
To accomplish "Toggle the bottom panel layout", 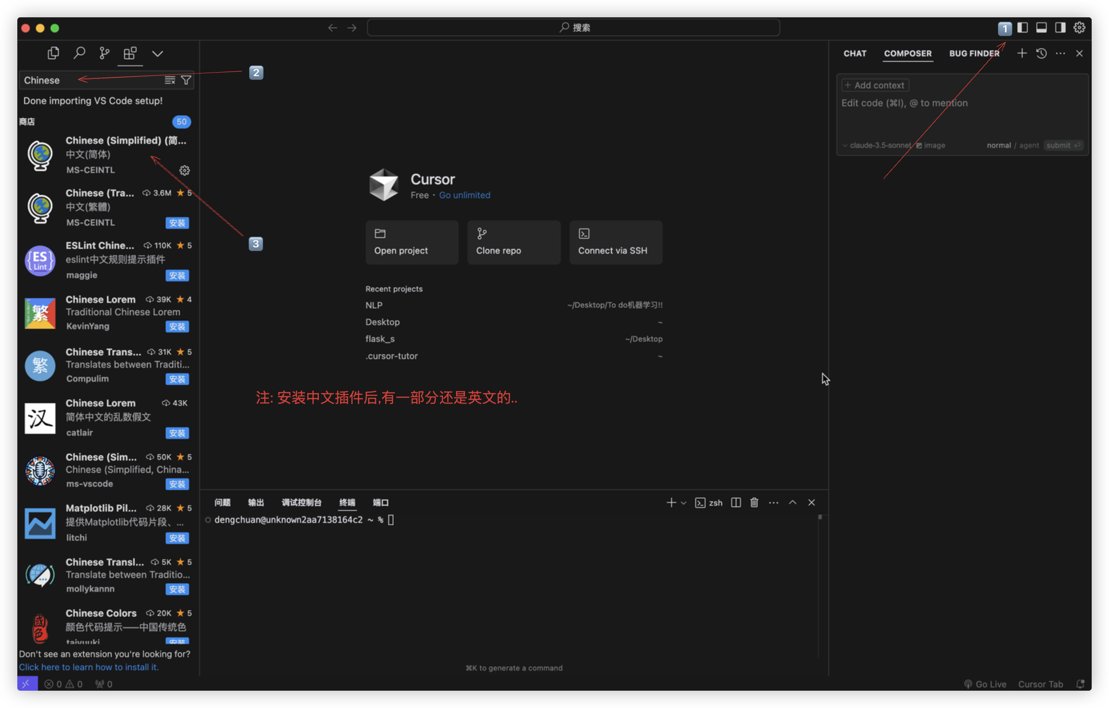I will tap(1041, 27).
